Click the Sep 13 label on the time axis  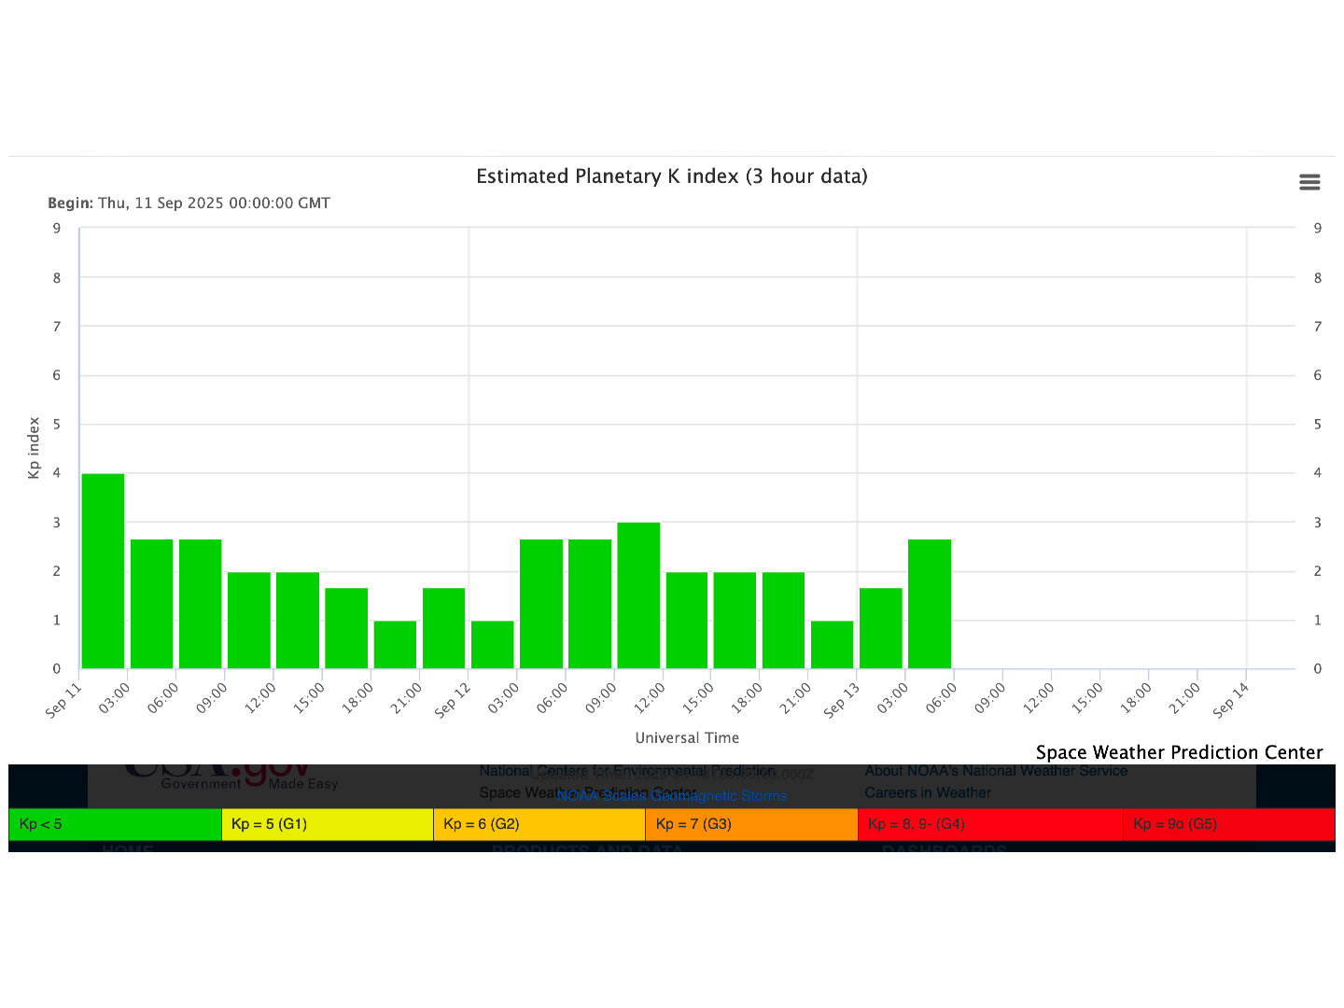pyautogui.click(x=841, y=700)
